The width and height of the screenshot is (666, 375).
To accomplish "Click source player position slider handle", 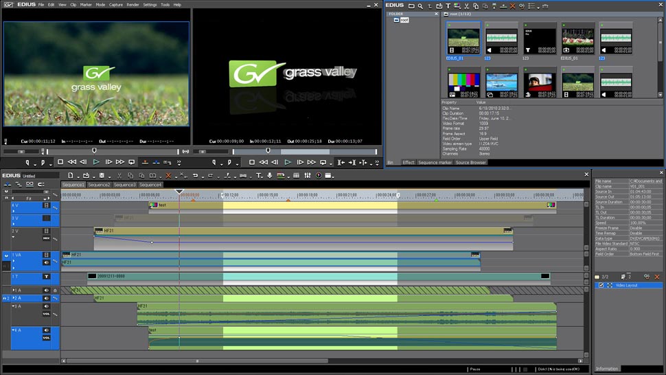I will pyautogui.click(x=94, y=151).
